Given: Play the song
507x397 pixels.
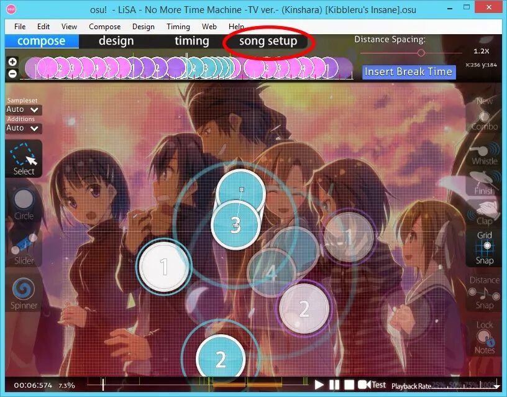Looking at the screenshot, I should tap(319, 385).
